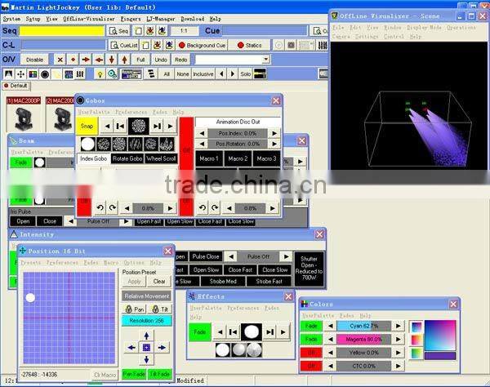The height and width of the screenshot is (387, 490).
Task: Toggle the yellow Snap button in Gobos
Action: 87,126
